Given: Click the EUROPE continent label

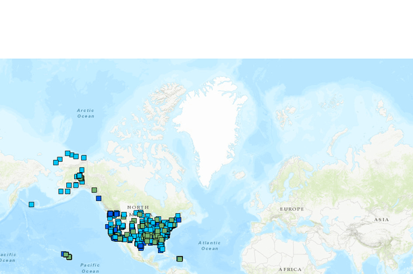Looking at the screenshot, I should coord(292,209).
